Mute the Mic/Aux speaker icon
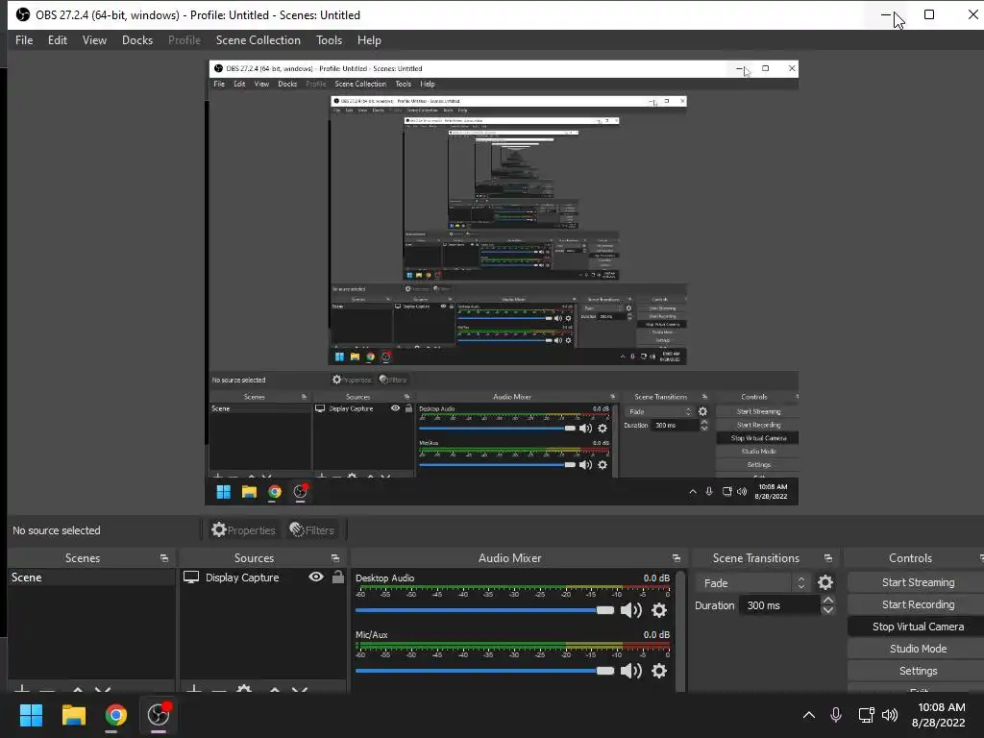Image resolution: width=984 pixels, height=738 pixels. pos(630,670)
